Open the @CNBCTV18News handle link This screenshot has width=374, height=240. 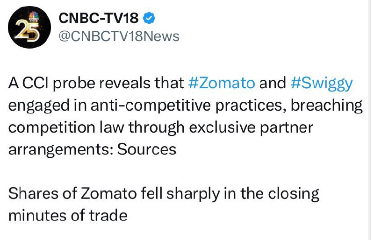click(x=119, y=36)
